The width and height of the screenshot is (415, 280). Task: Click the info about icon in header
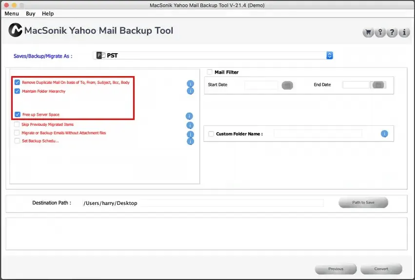click(404, 33)
